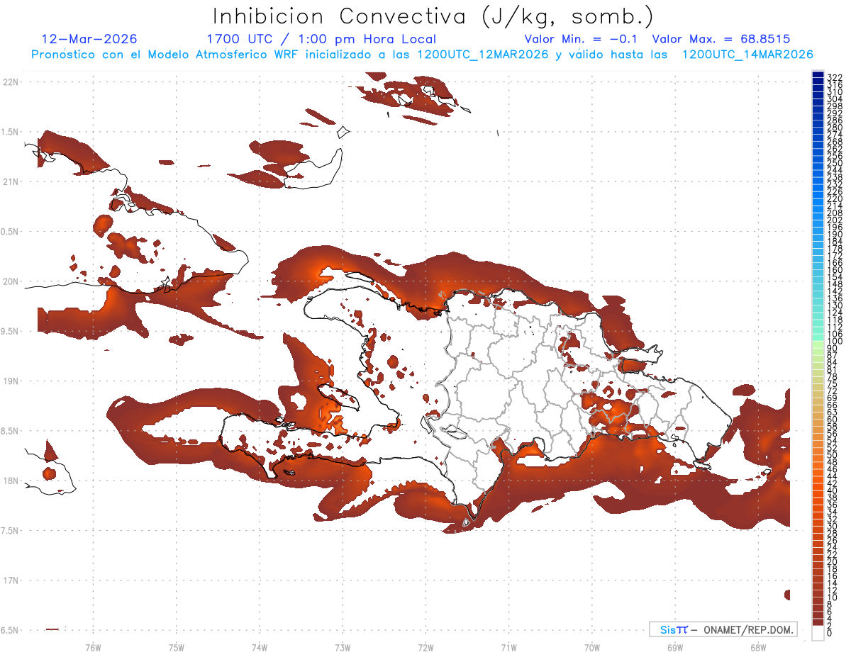Click the "SisPI - ONAMET/REP.DOM." label box
This screenshot has height=657, width=851.
(x=723, y=629)
